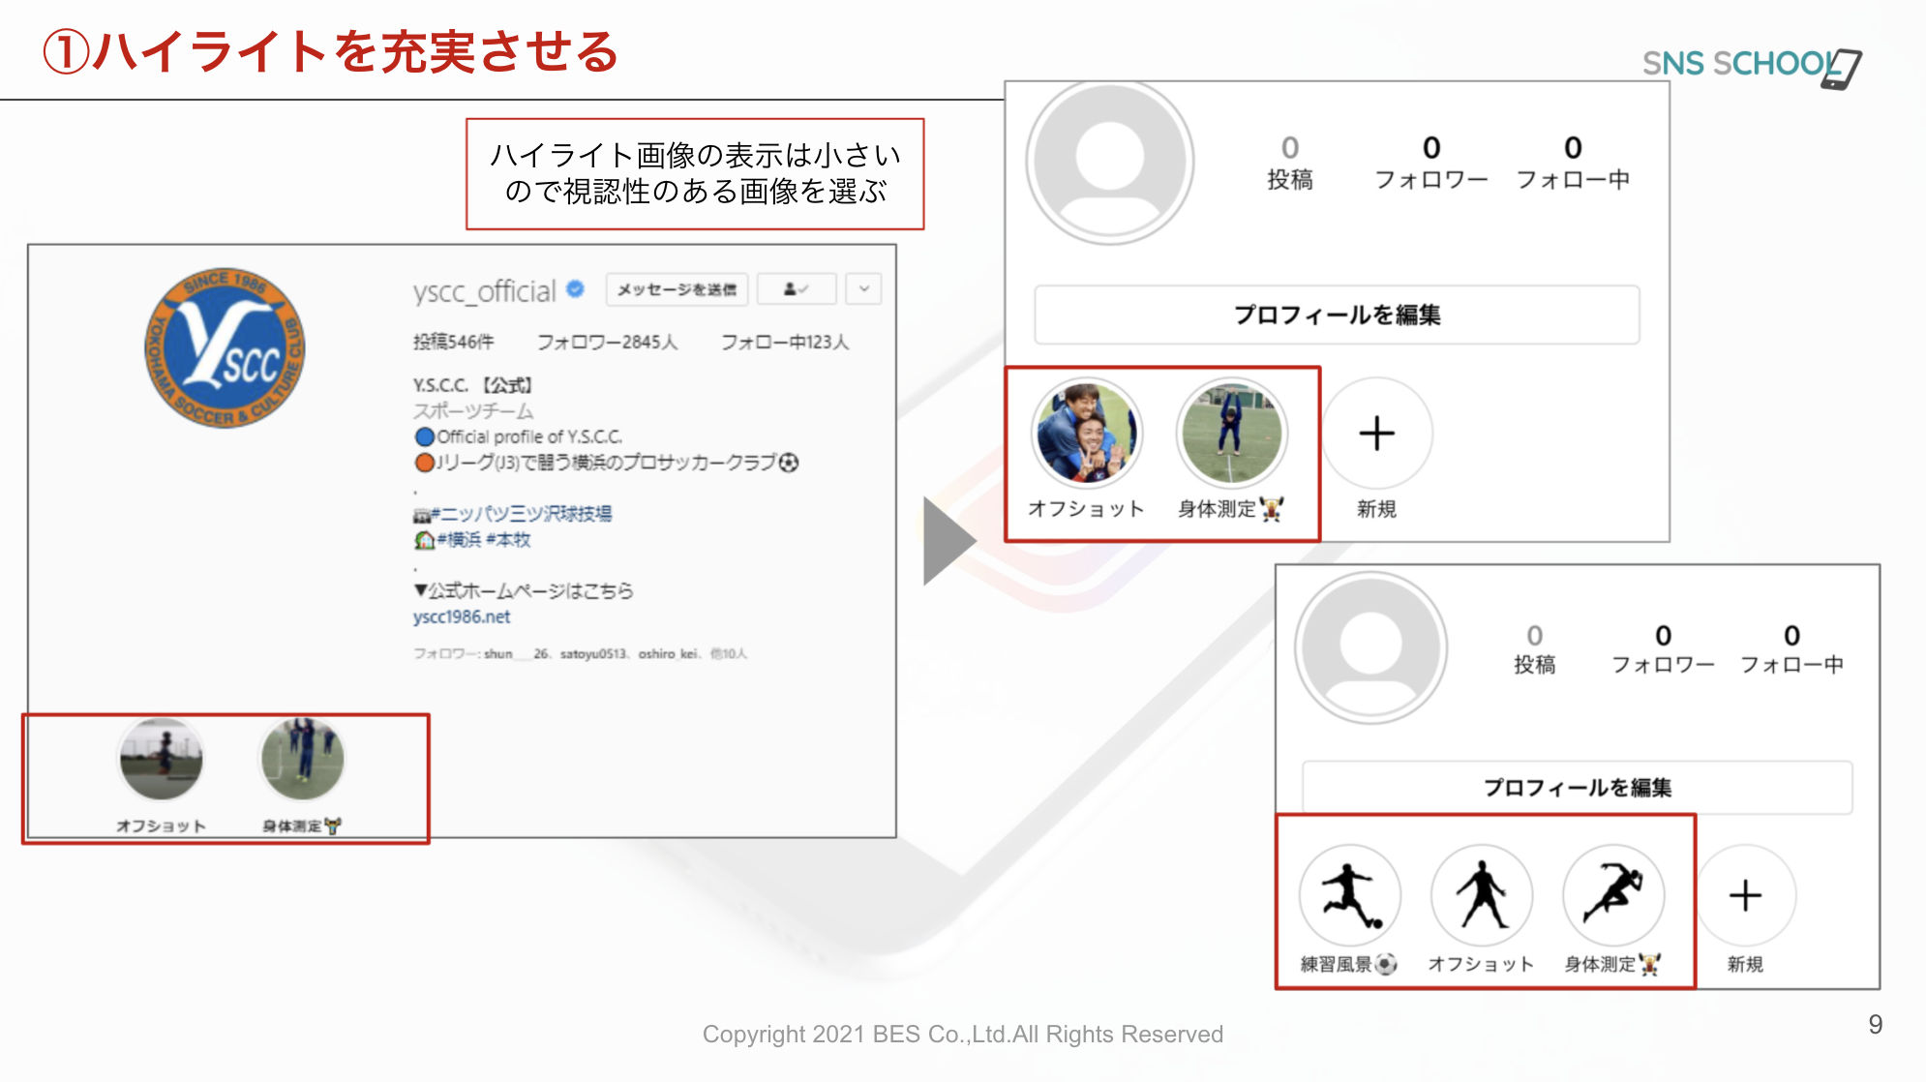1926x1082 pixels.
Task: Click the verified badge next to yscc_official
Action: [x=575, y=288]
